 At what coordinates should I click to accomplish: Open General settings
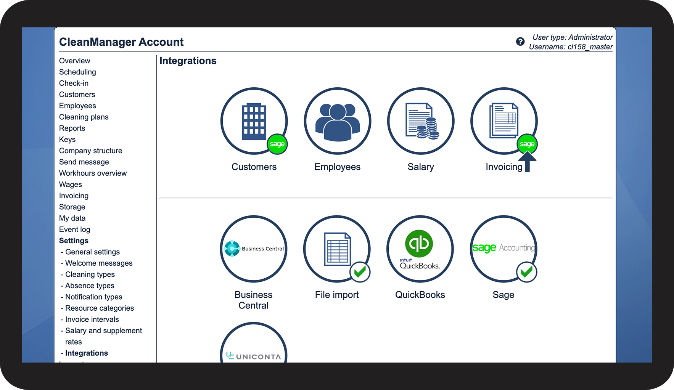[92, 252]
